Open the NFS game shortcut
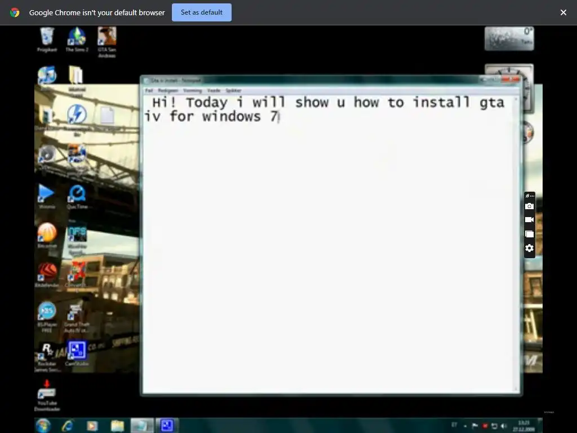 [77, 239]
